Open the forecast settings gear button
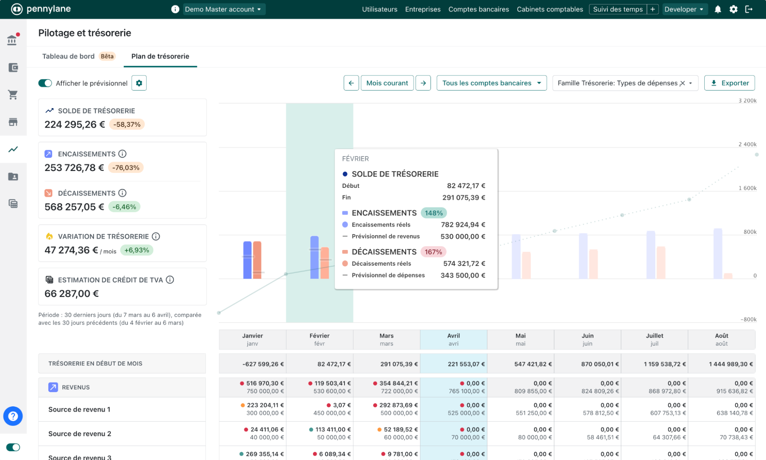766x460 pixels. coord(139,83)
